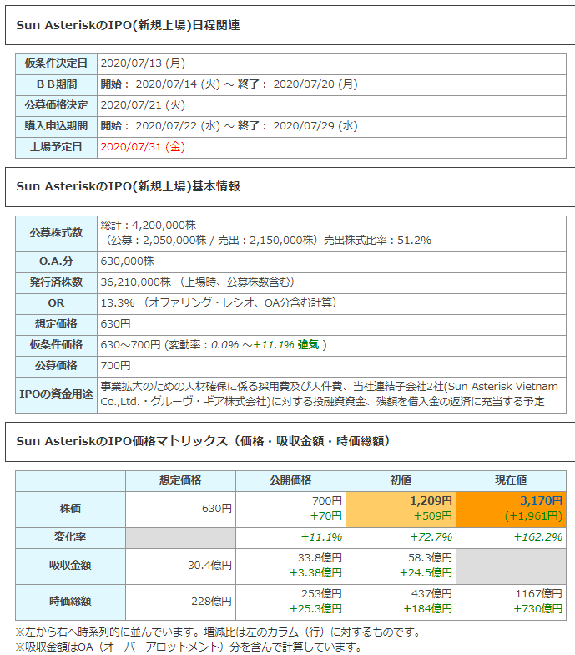
Task: Click the green +11.1% 強気 text
Action: coord(285,345)
